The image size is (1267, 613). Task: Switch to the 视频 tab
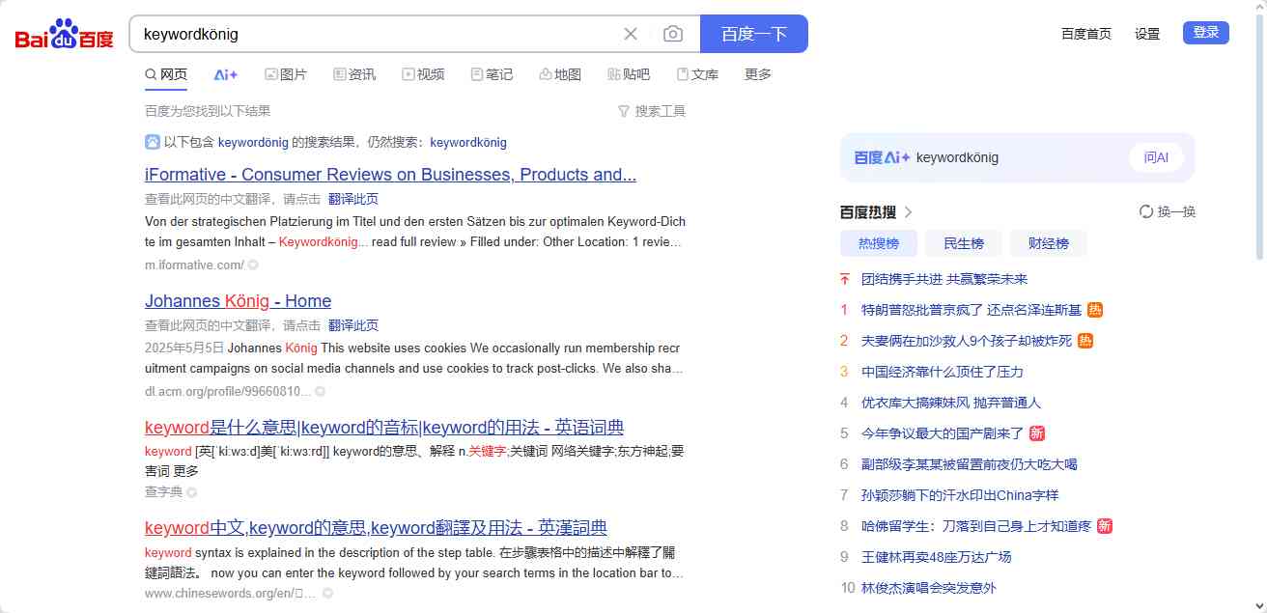pyautogui.click(x=423, y=74)
